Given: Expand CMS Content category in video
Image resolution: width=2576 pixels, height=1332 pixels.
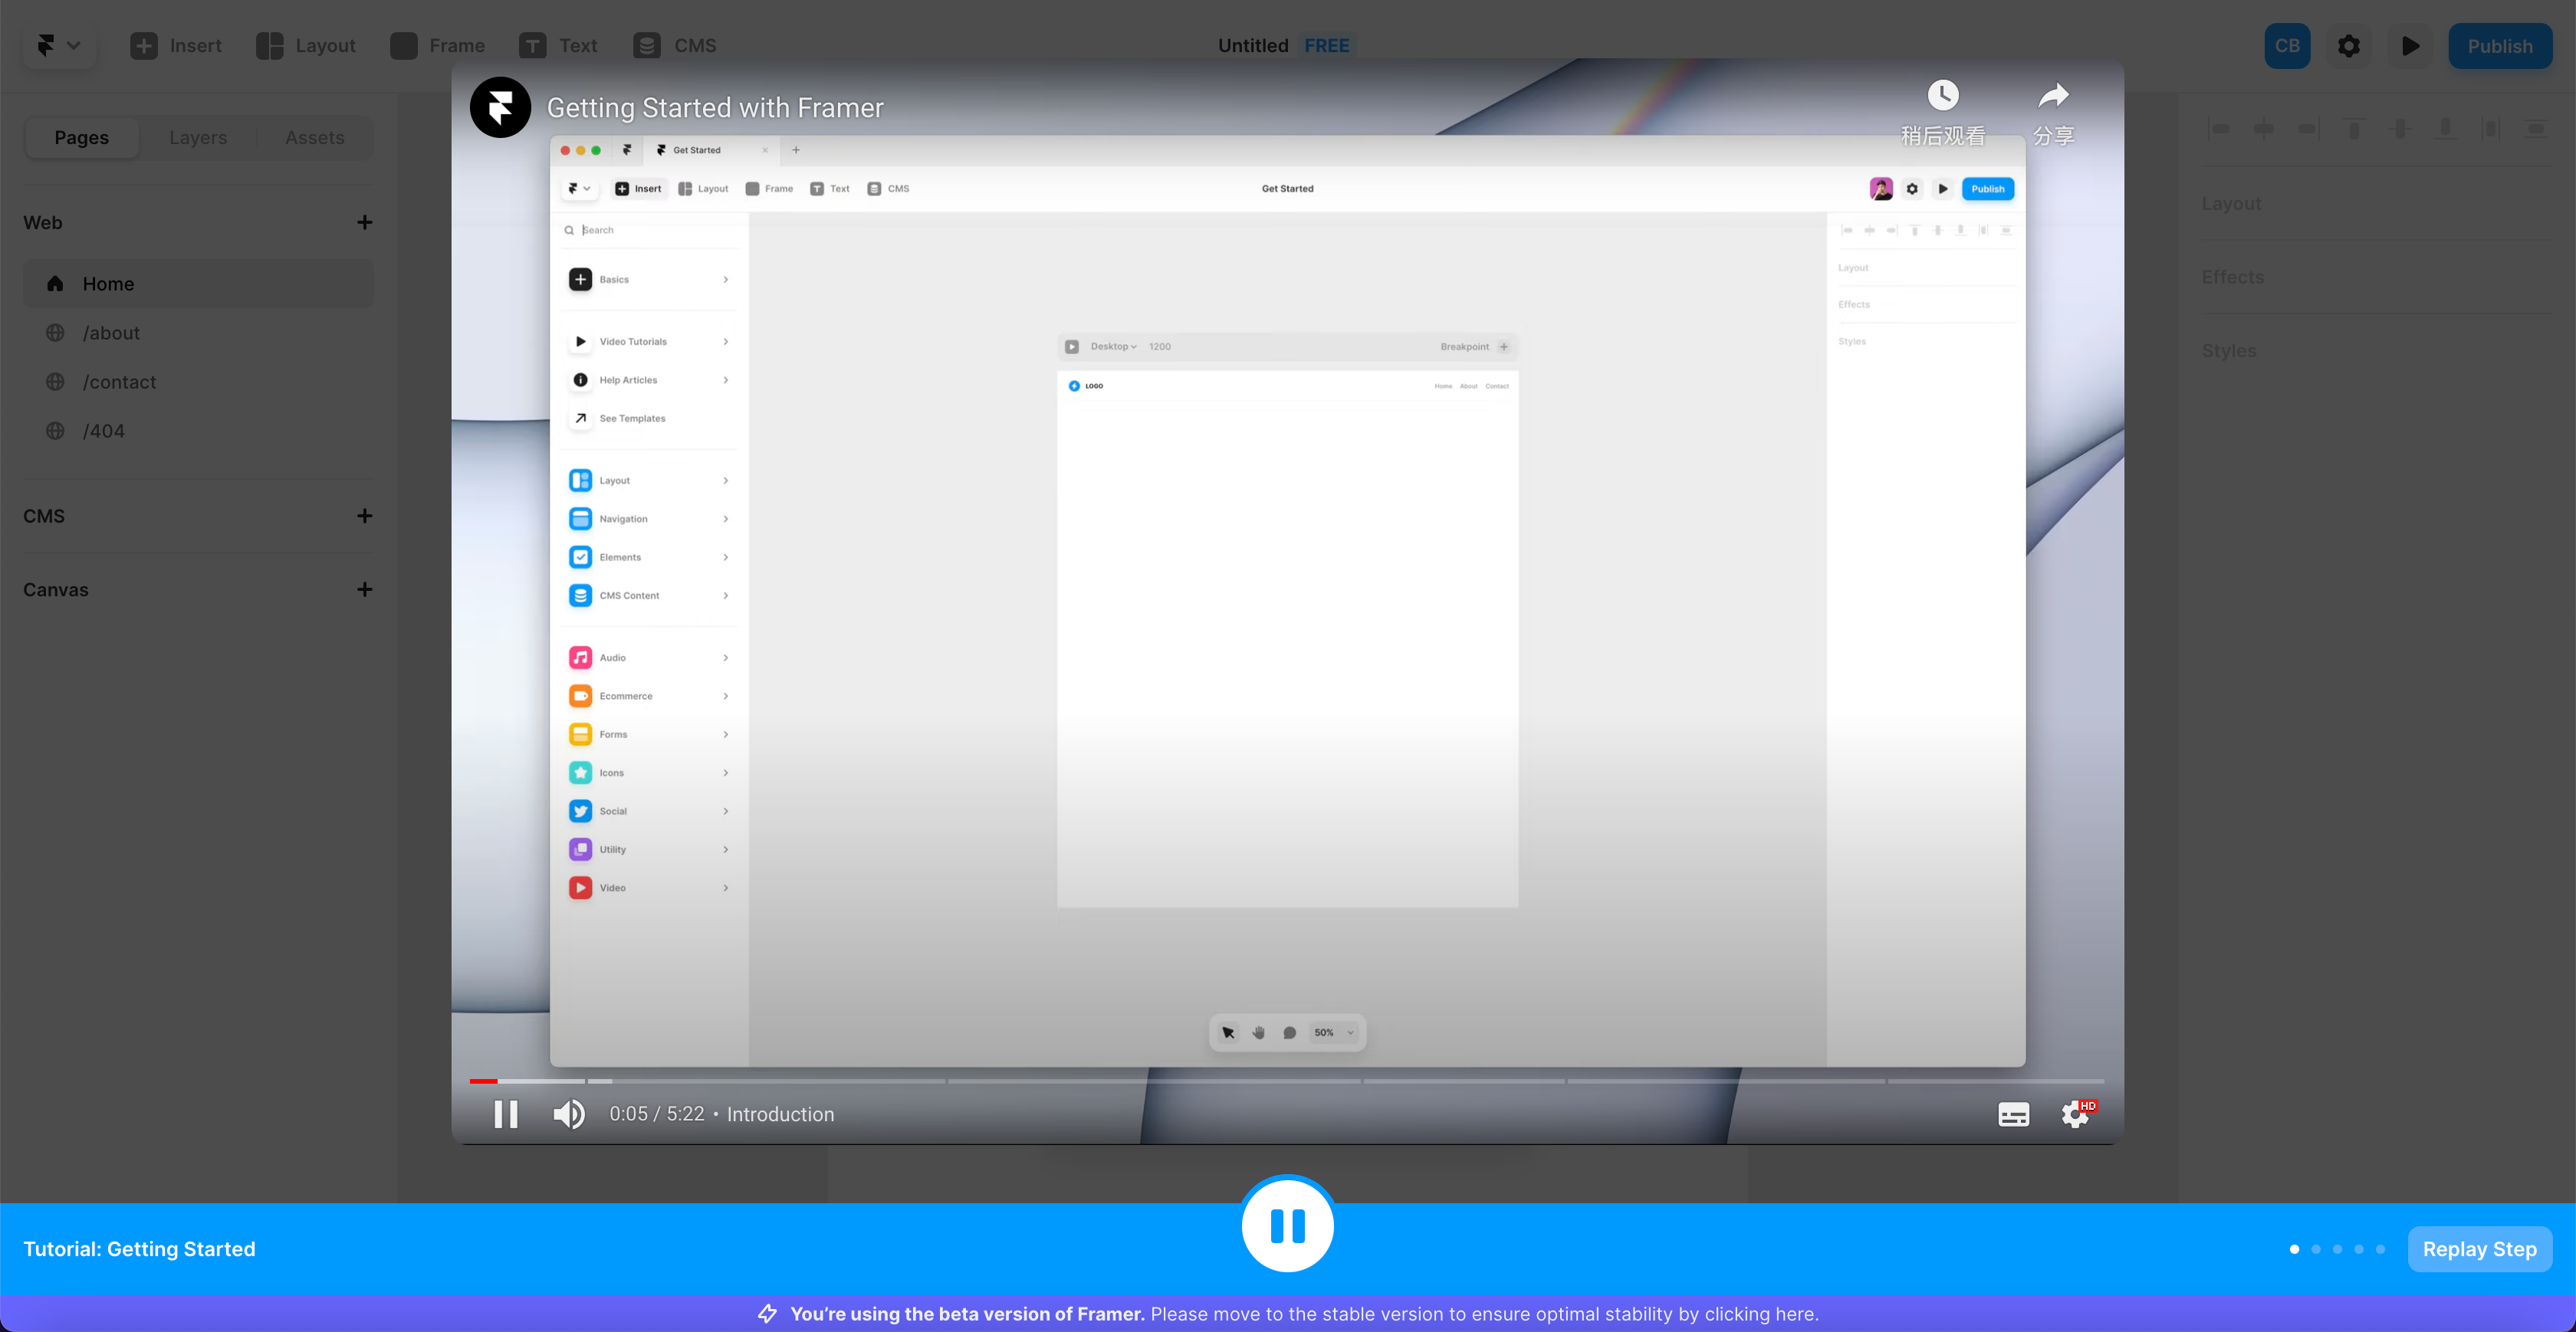Looking at the screenshot, I should (648, 596).
